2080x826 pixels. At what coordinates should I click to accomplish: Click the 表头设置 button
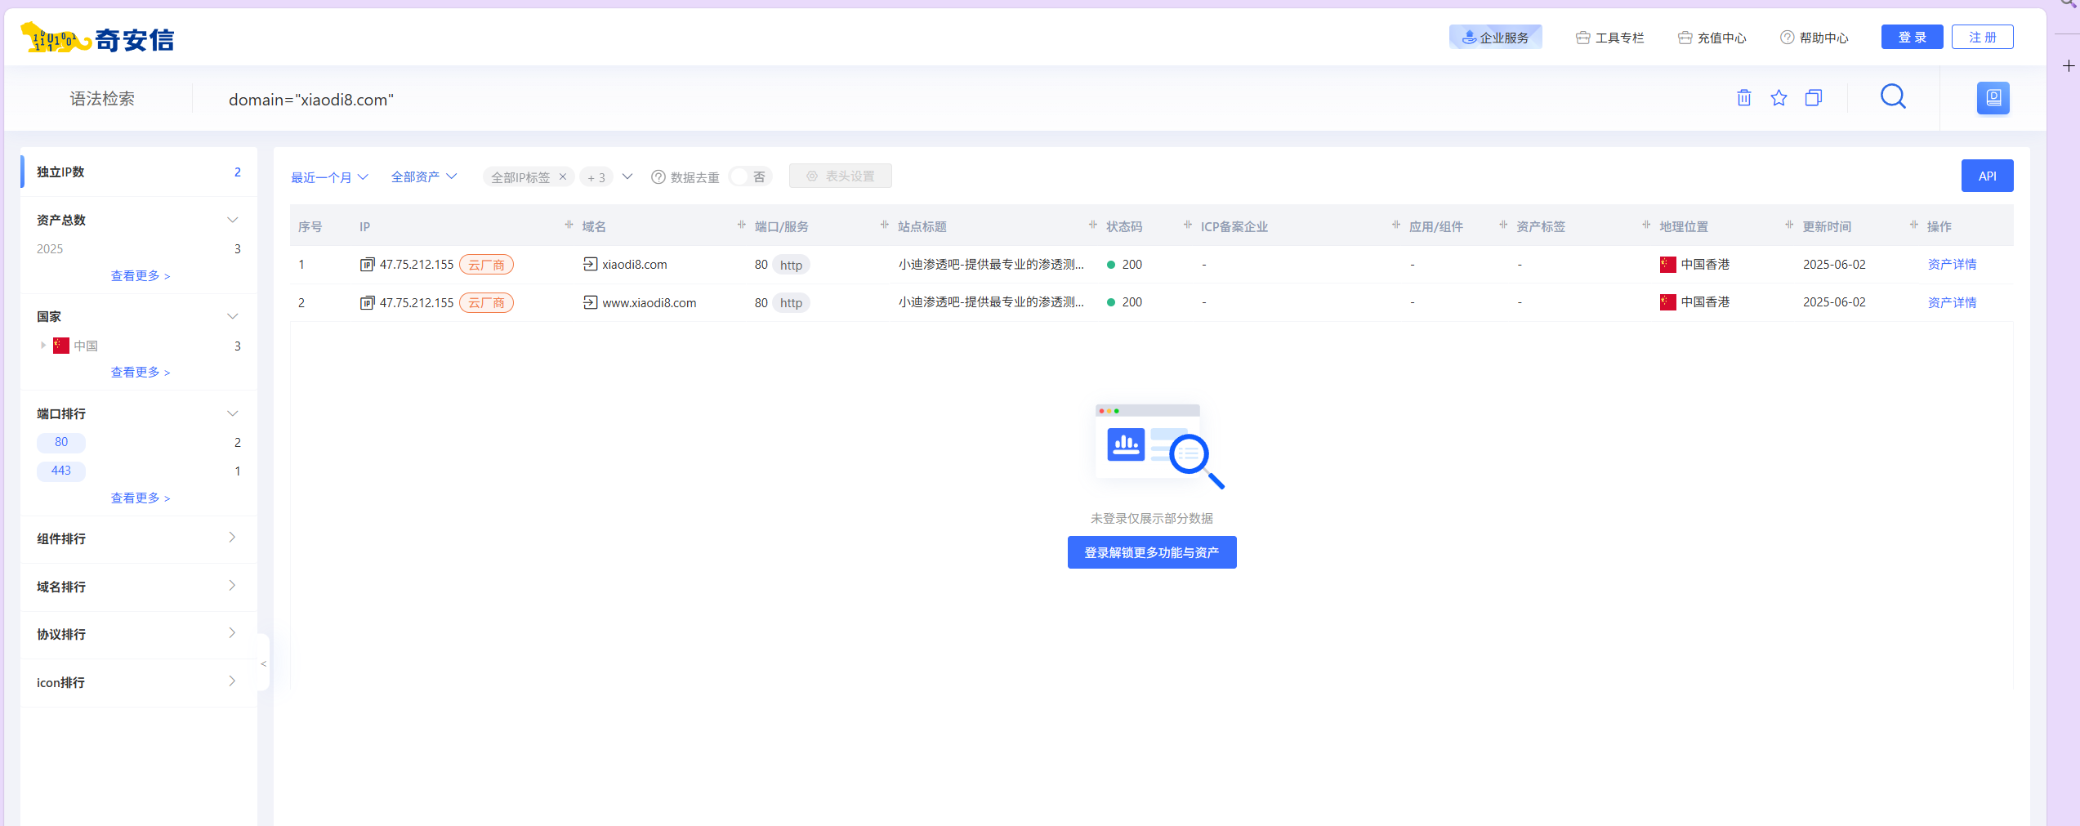click(x=840, y=176)
